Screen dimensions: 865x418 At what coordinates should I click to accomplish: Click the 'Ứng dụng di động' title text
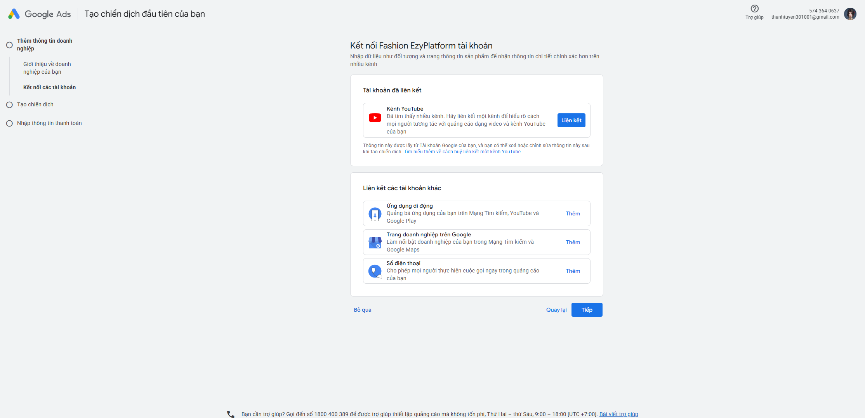tap(410, 206)
